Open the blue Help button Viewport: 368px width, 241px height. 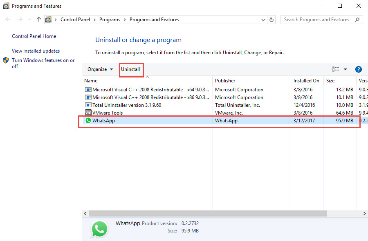point(358,69)
